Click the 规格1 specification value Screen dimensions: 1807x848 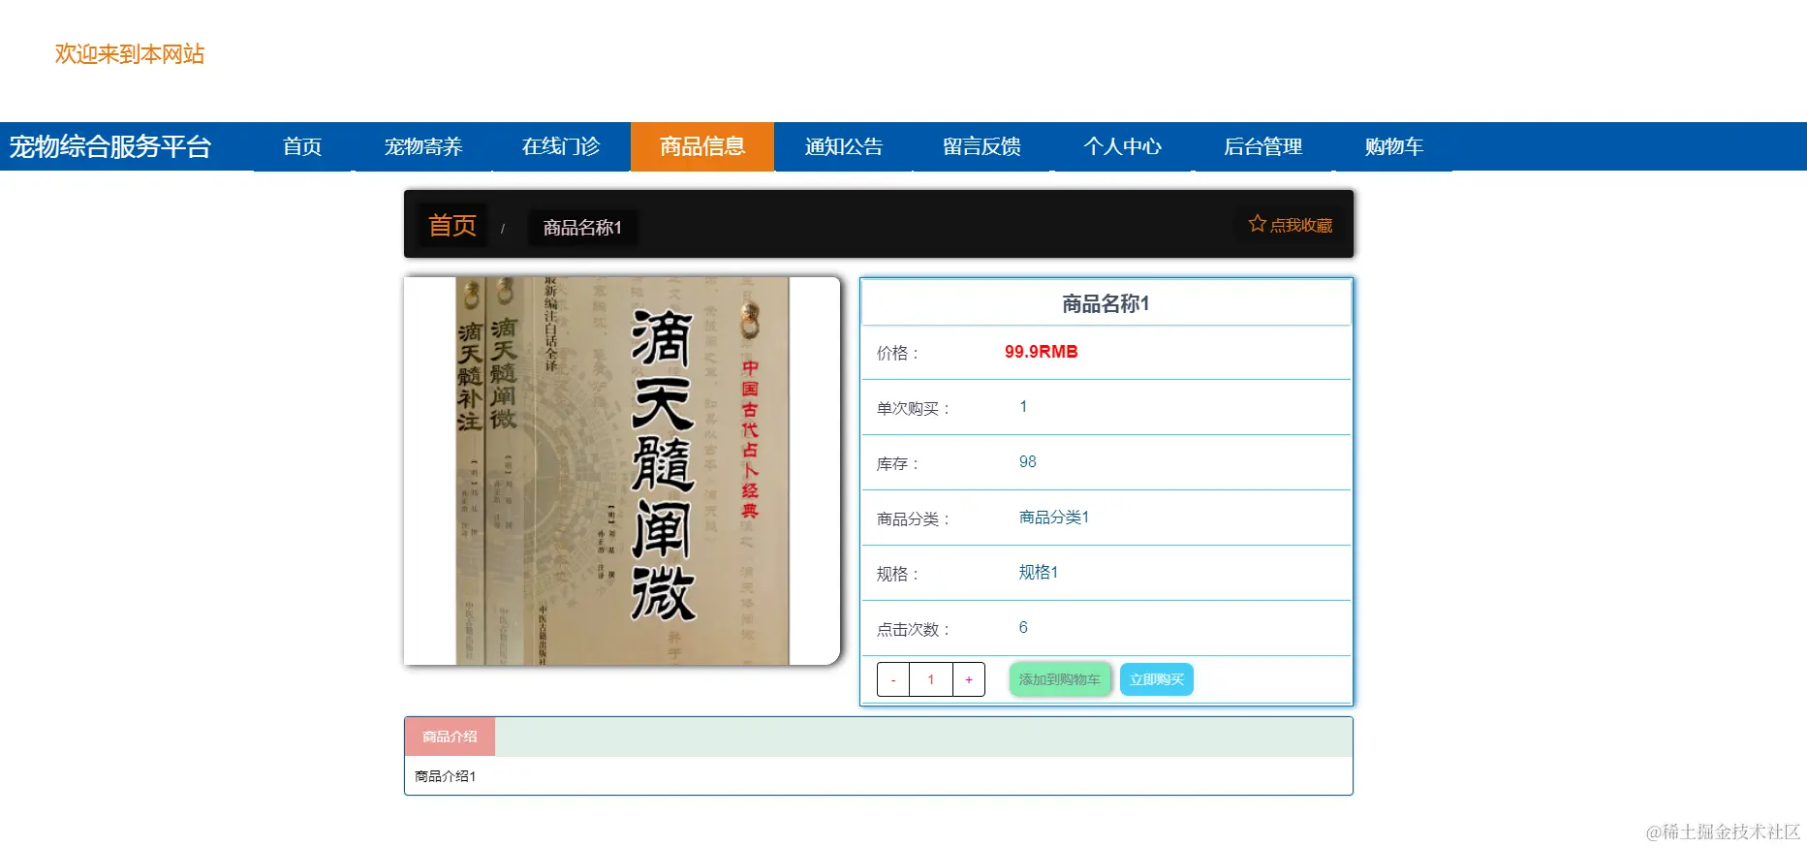(1039, 573)
